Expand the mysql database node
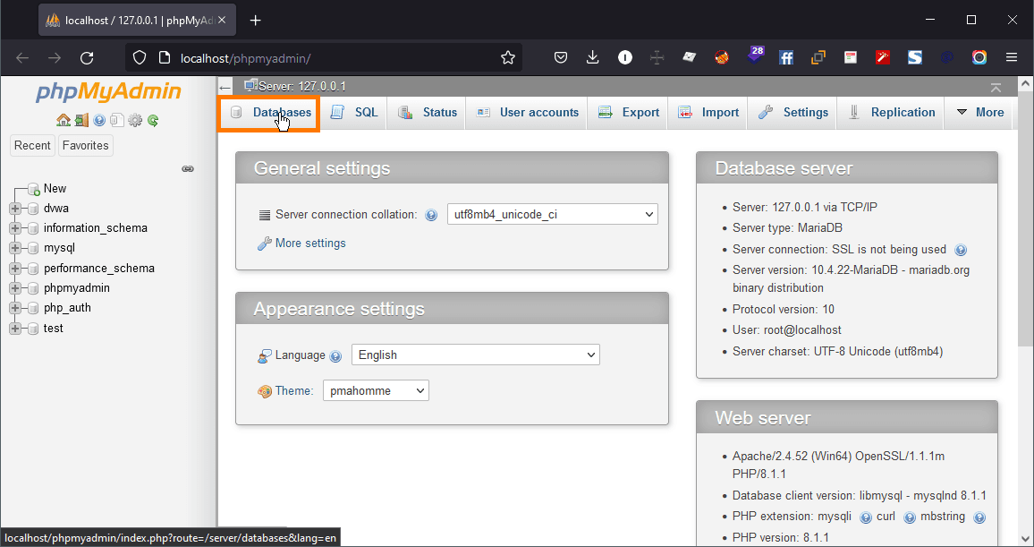The image size is (1034, 547). click(x=14, y=248)
